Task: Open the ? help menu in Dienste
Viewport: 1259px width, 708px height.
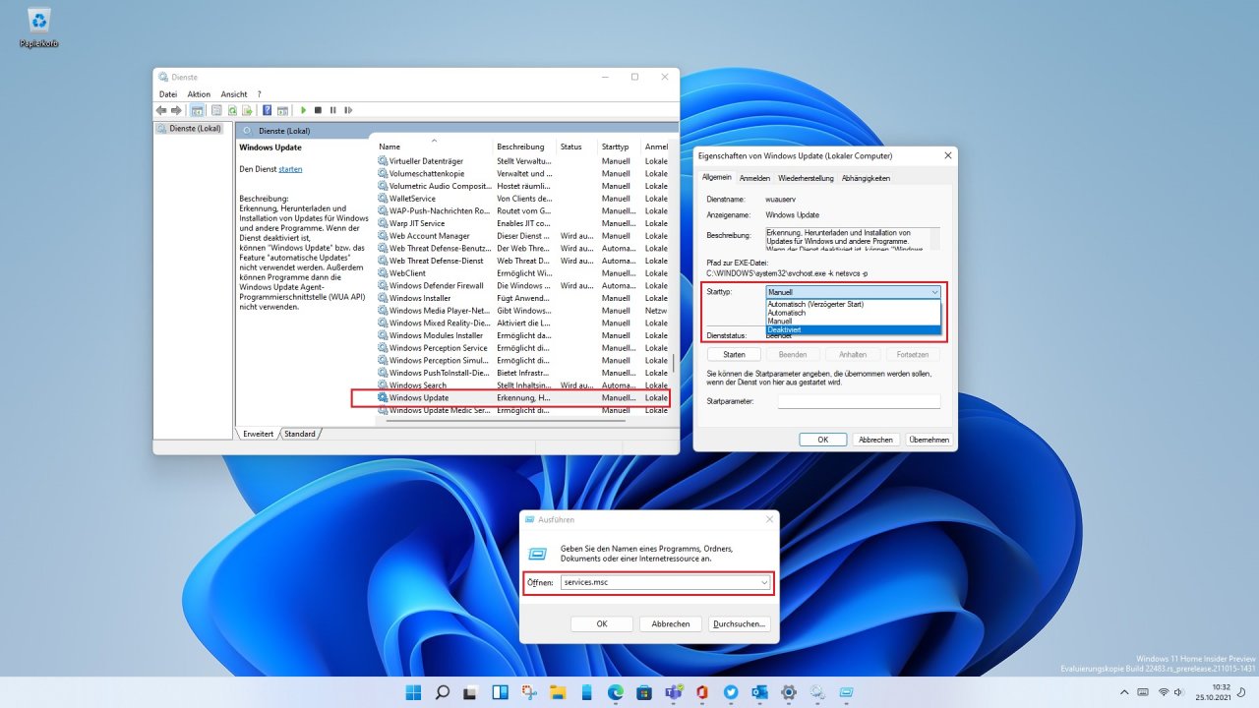Action: (260, 94)
